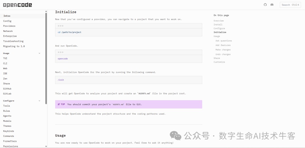Screen dimensions: 305x148
Task: Open Migrating to 1.0 page
Action: tap(14, 46)
